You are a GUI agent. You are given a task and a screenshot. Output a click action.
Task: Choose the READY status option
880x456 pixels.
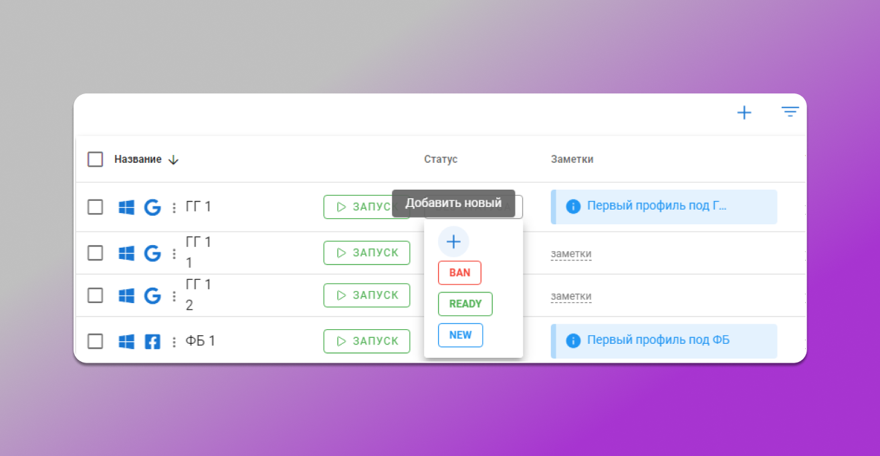pos(465,304)
